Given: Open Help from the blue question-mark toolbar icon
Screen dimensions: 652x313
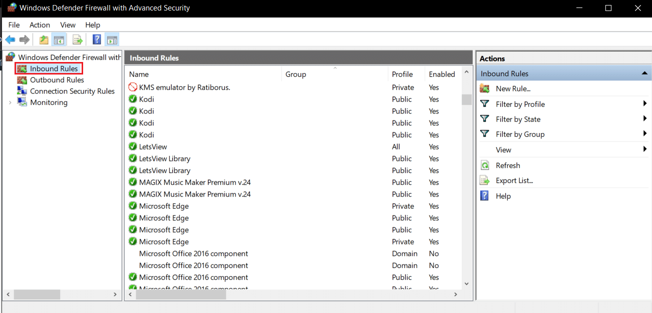Looking at the screenshot, I should click(97, 39).
